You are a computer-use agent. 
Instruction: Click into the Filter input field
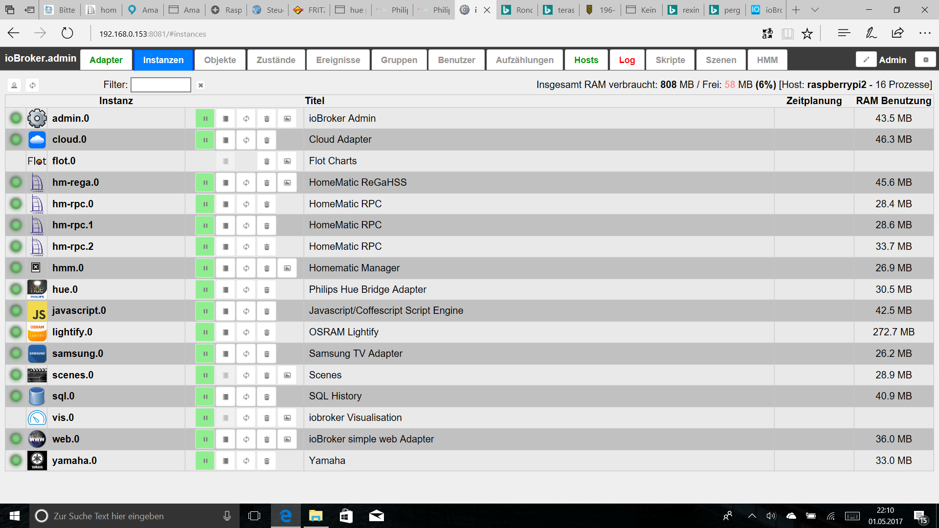click(161, 85)
